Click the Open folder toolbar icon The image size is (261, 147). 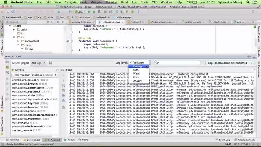coord(3,12)
